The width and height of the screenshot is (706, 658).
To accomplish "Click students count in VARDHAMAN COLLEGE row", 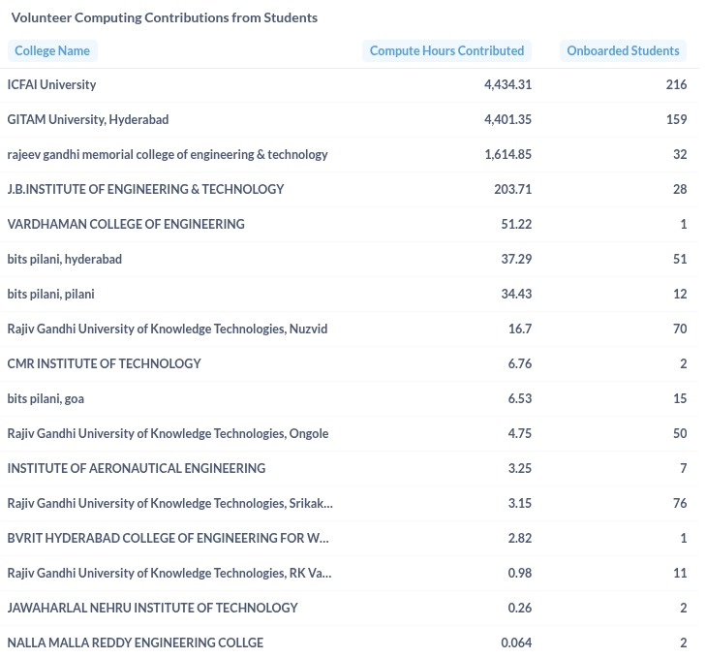I will coord(684,224).
